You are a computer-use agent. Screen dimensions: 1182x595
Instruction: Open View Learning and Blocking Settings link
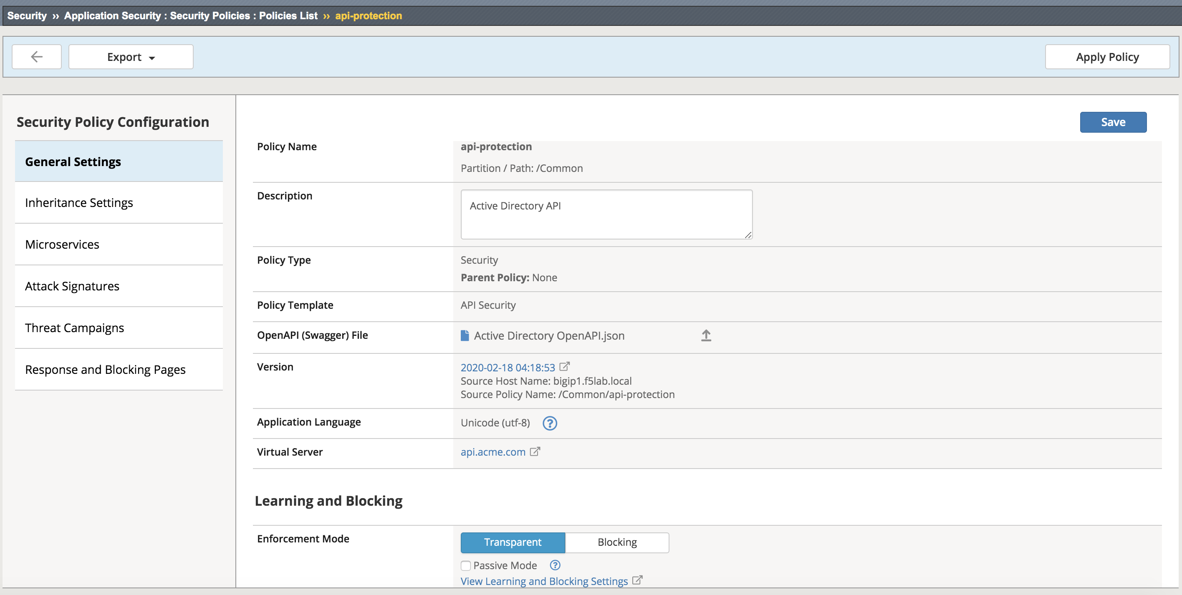544,581
